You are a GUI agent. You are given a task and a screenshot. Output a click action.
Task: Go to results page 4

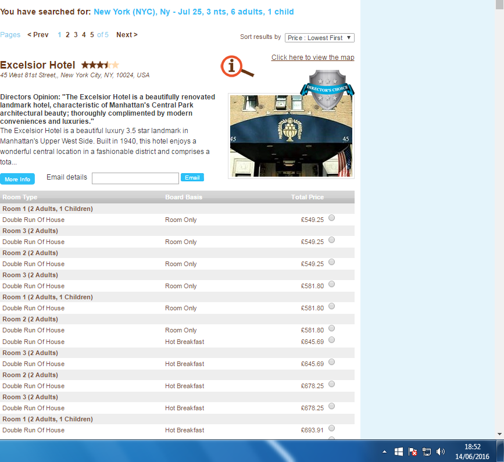pos(84,35)
